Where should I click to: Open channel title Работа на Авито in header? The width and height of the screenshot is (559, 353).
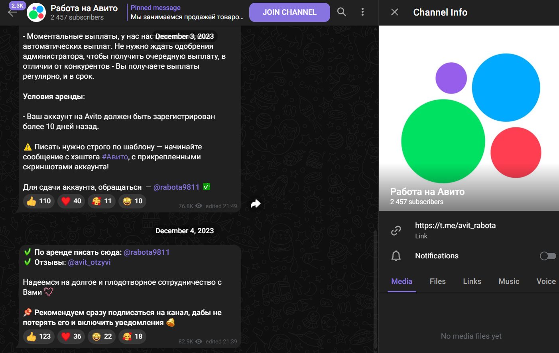pos(84,8)
